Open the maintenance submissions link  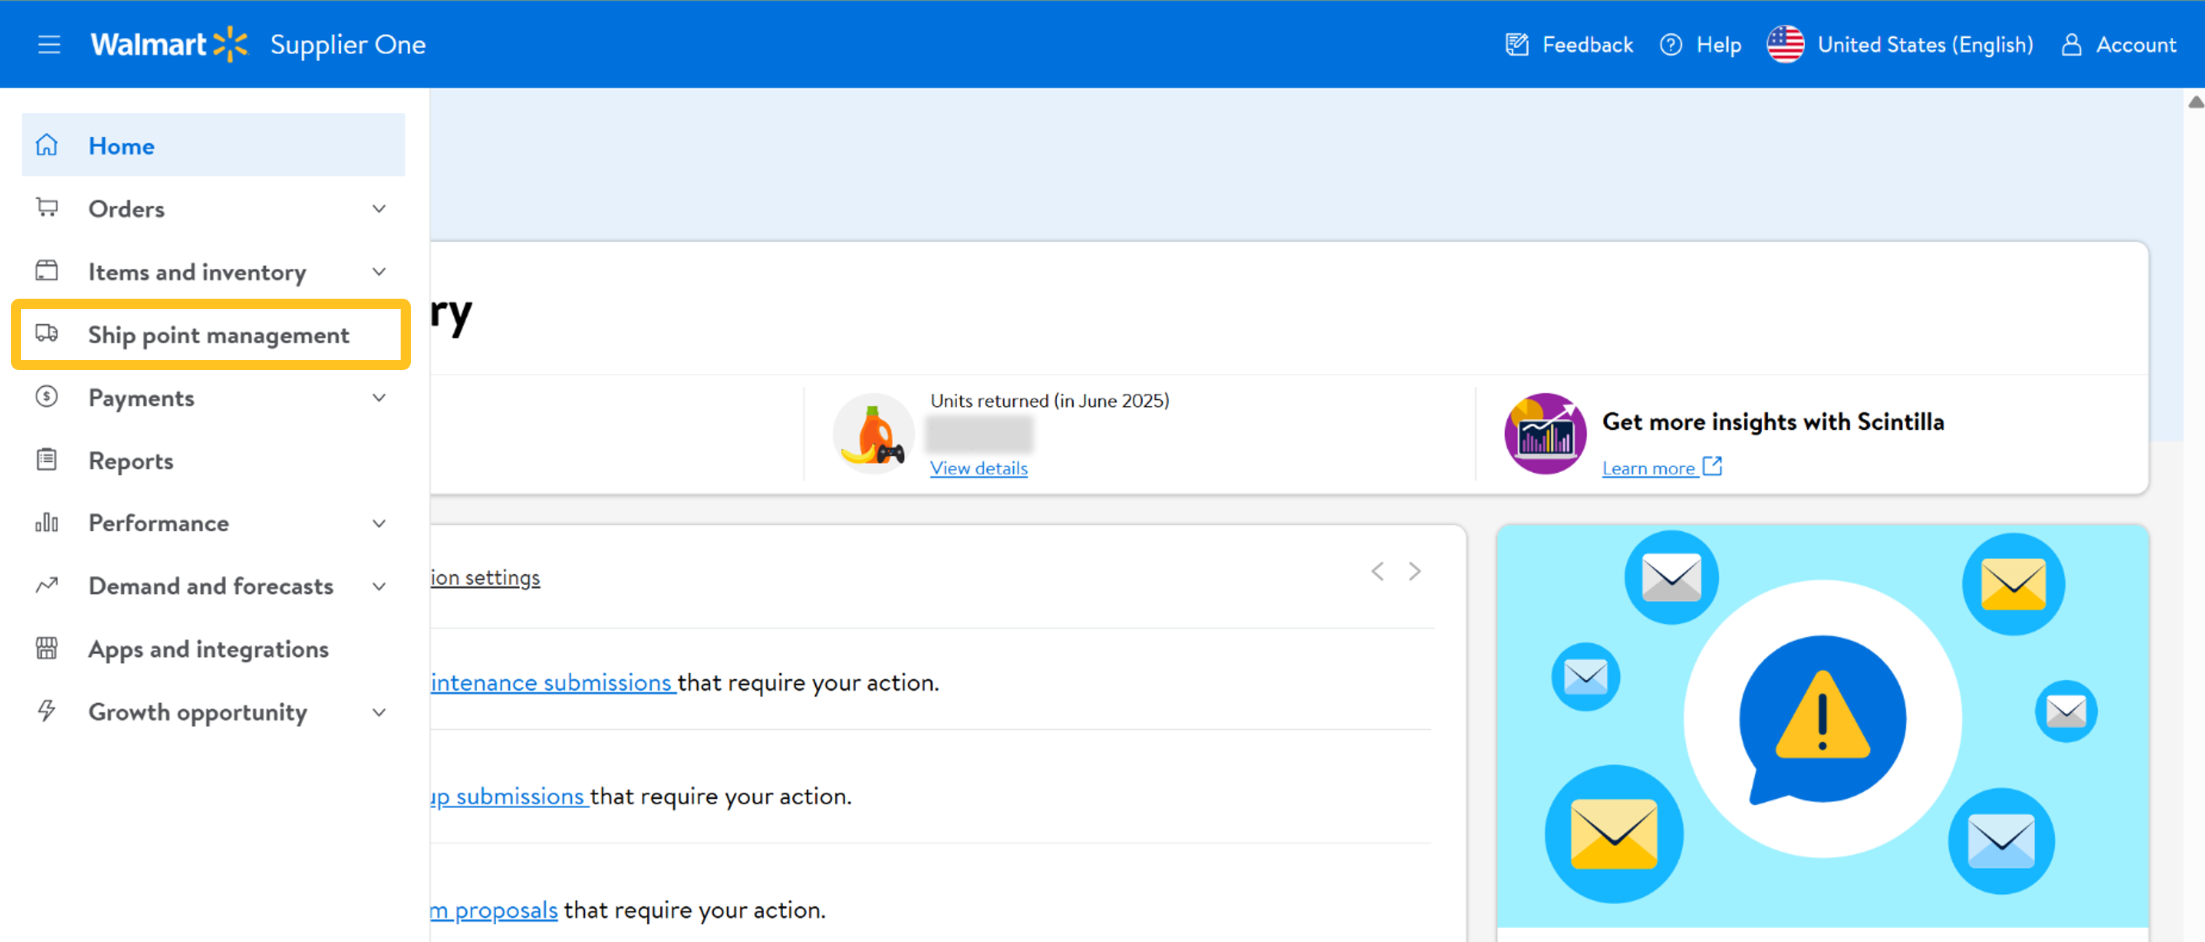point(552,682)
